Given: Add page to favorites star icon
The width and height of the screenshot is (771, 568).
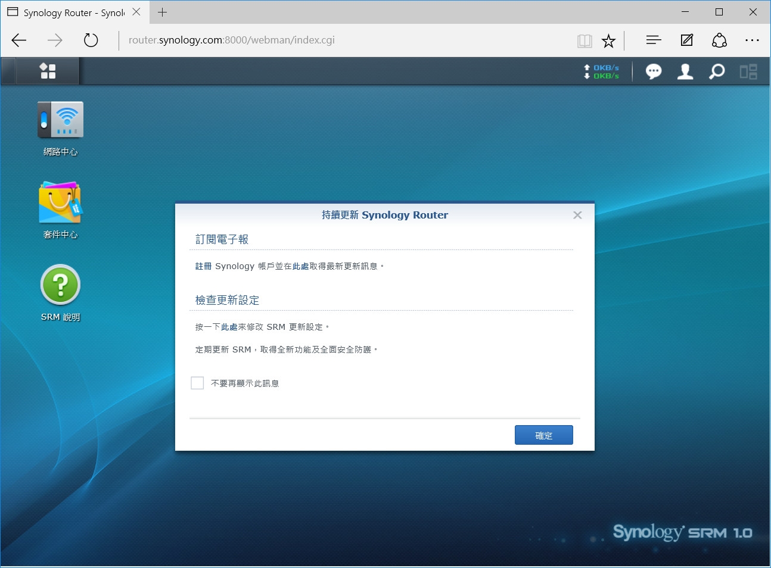Looking at the screenshot, I should click(608, 40).
